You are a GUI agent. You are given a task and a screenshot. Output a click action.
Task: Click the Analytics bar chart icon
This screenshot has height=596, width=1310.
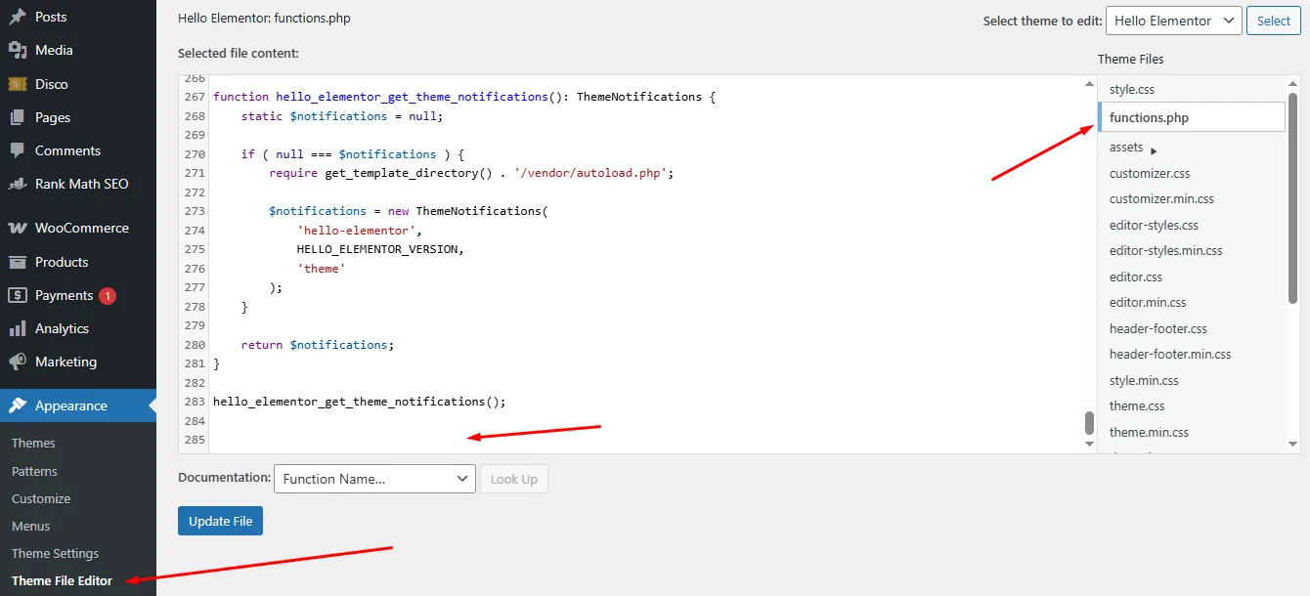point(18,328)
